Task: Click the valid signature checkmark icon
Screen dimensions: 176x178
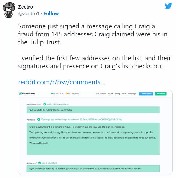Action: coord(40,163)
